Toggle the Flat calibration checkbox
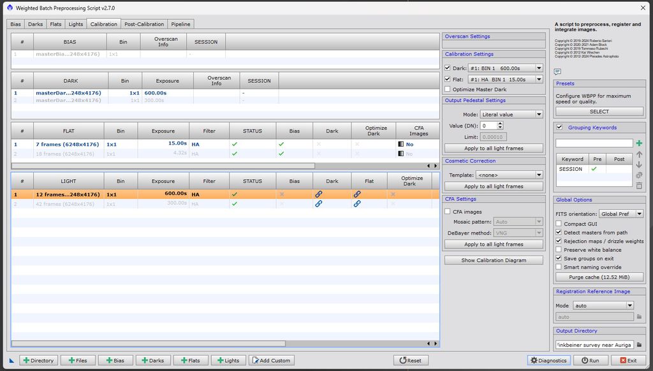Image resolution: width=653 pixels, height=371 pixels. click(x=447, y=78)
